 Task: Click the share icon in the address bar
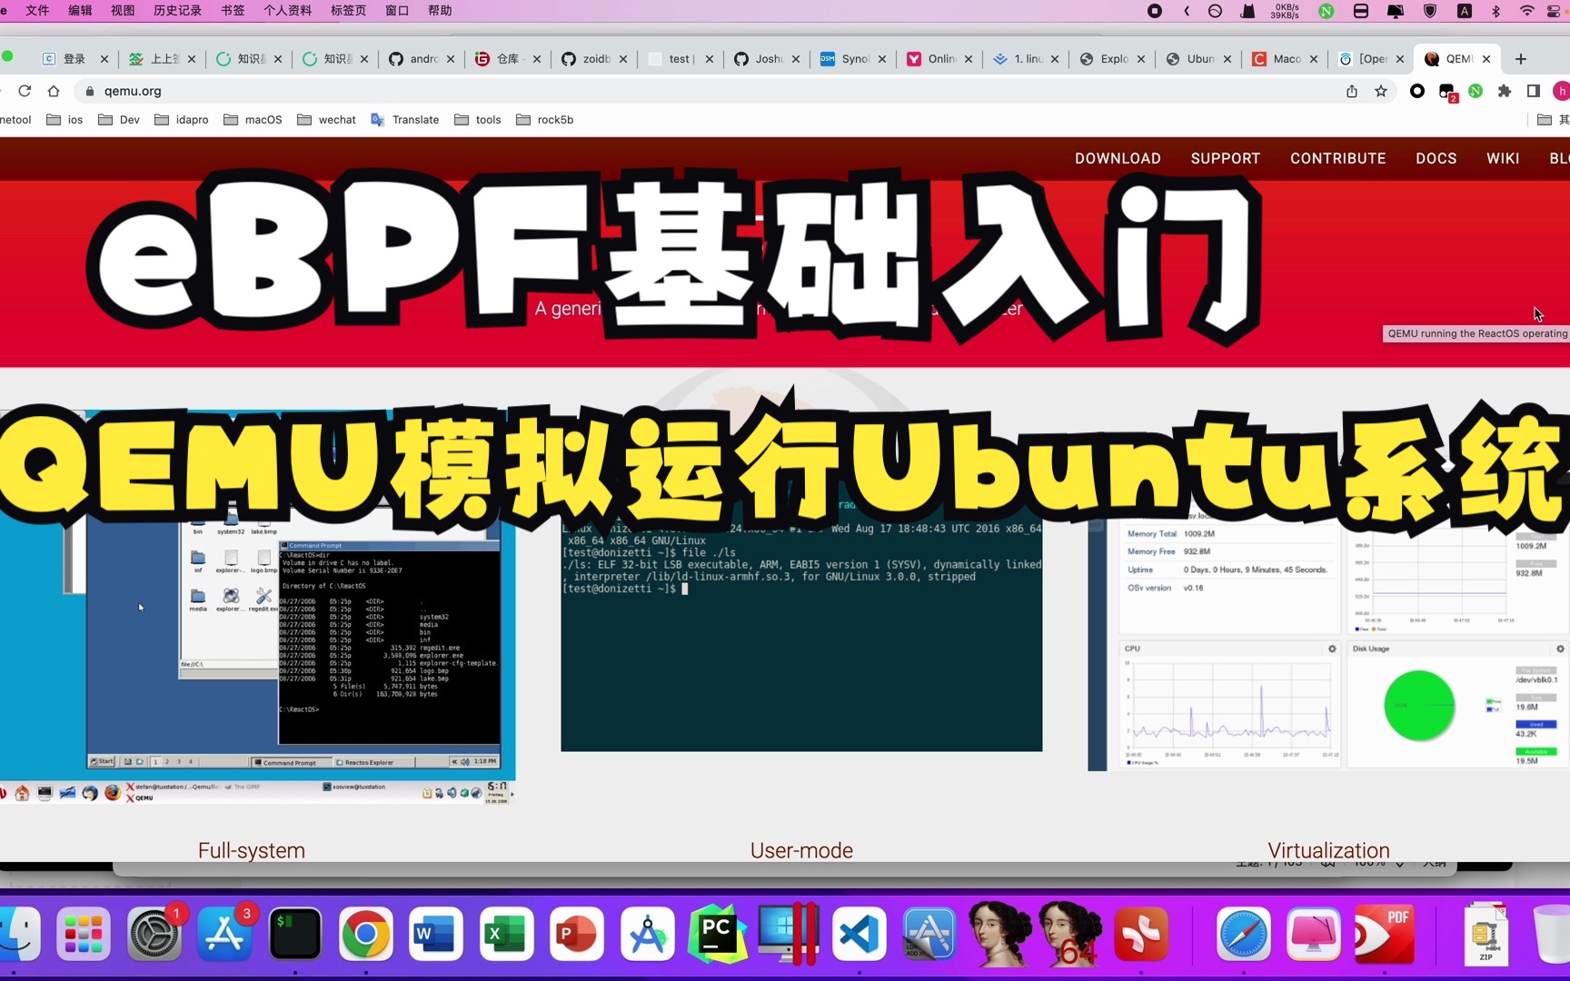pos(1351,91)
